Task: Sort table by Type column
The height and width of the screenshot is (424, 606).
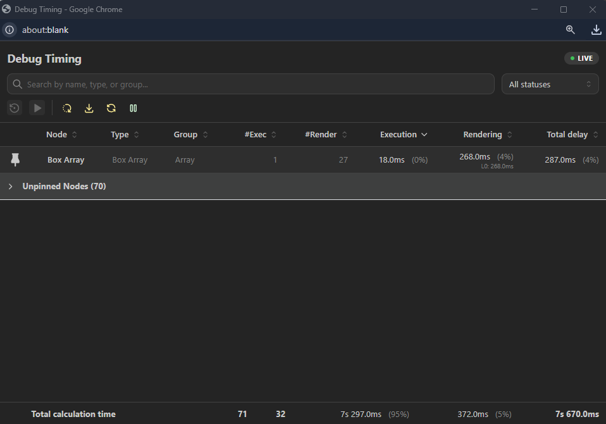Action: [125, 135]
